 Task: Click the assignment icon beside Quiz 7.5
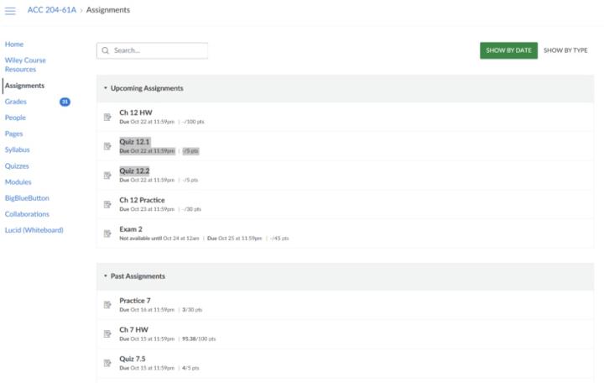click(x=107, y=363)
